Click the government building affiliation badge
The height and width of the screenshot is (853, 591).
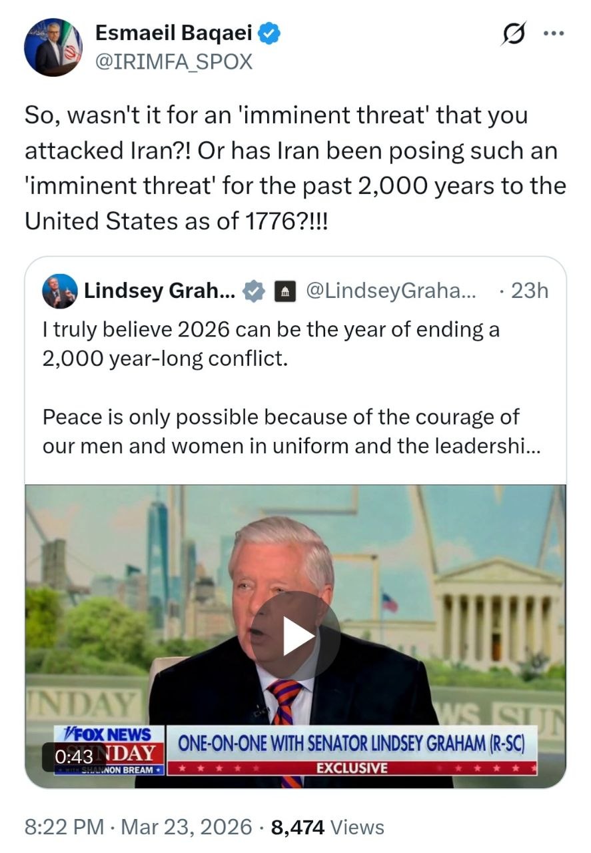point(285,291)
